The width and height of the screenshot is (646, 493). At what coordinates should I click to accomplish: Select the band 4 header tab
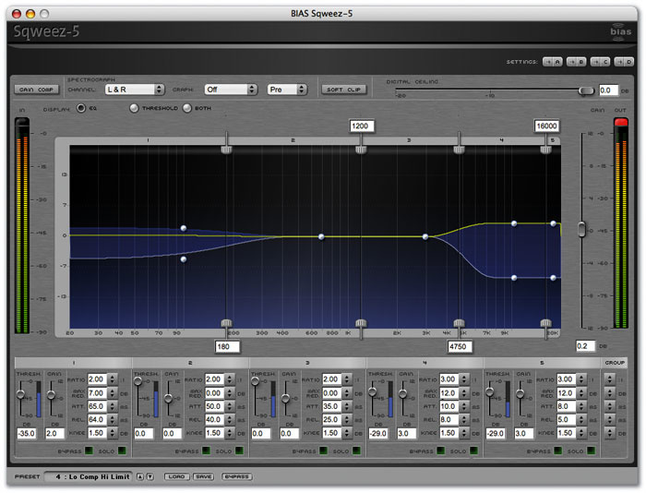click(425, 363)
